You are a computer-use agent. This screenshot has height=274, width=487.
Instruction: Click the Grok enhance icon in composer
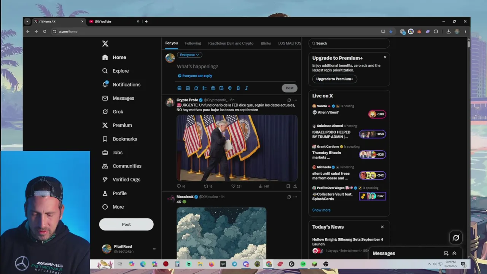(196, 88)
